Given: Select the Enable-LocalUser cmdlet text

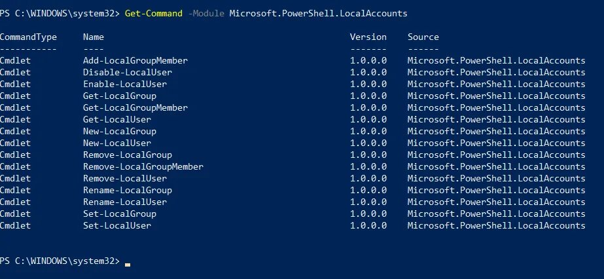Looking at the screenshot, I should point(125,84).
